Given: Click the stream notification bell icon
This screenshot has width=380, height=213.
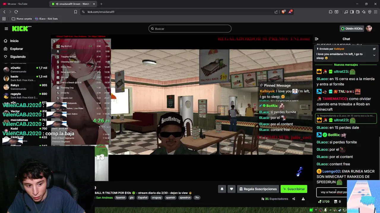Looking at the screenshot, I should point(222,189).
